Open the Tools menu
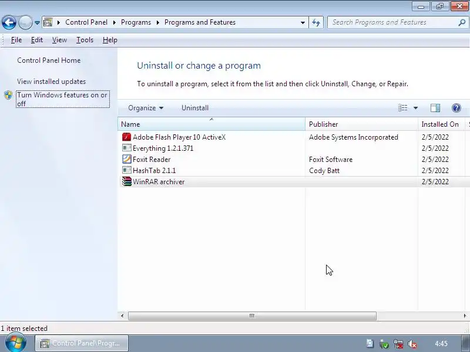470x352 pixels. tap(85, 40)
